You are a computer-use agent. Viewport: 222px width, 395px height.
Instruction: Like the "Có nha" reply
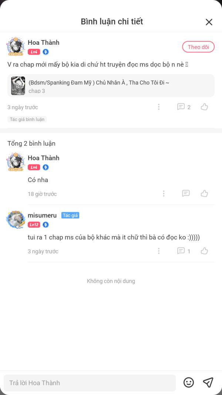(204, 194)
